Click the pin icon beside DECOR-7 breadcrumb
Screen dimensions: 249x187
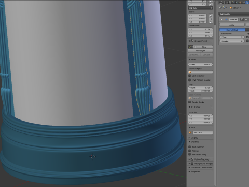tap(220, 8)
